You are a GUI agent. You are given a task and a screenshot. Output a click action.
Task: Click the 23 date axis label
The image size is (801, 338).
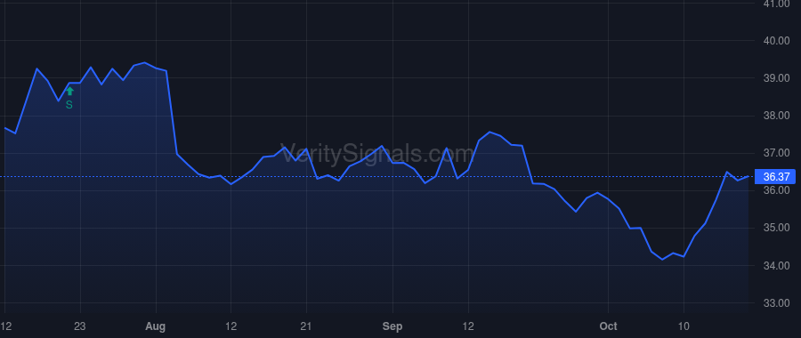coord(80,326)
